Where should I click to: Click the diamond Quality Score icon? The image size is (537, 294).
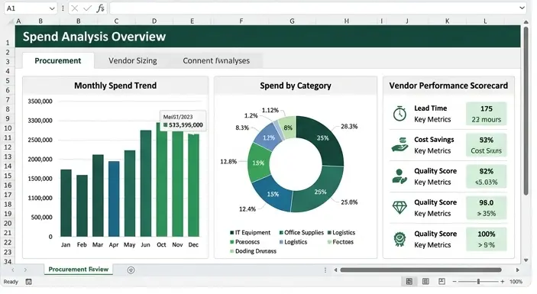[x=400, y=208]
